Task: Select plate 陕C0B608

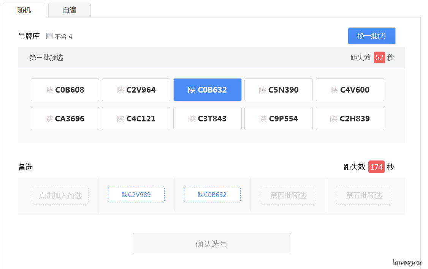Action: tap(65, 90)
